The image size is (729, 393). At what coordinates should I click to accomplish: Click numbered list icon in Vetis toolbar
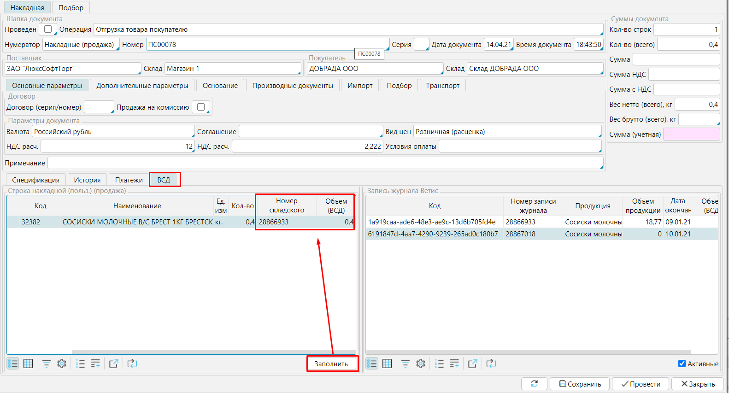coord(439,364)
